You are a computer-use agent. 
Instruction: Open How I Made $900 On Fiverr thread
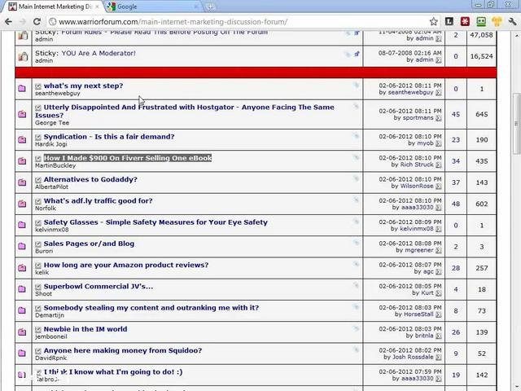click(x=128, y=158)
